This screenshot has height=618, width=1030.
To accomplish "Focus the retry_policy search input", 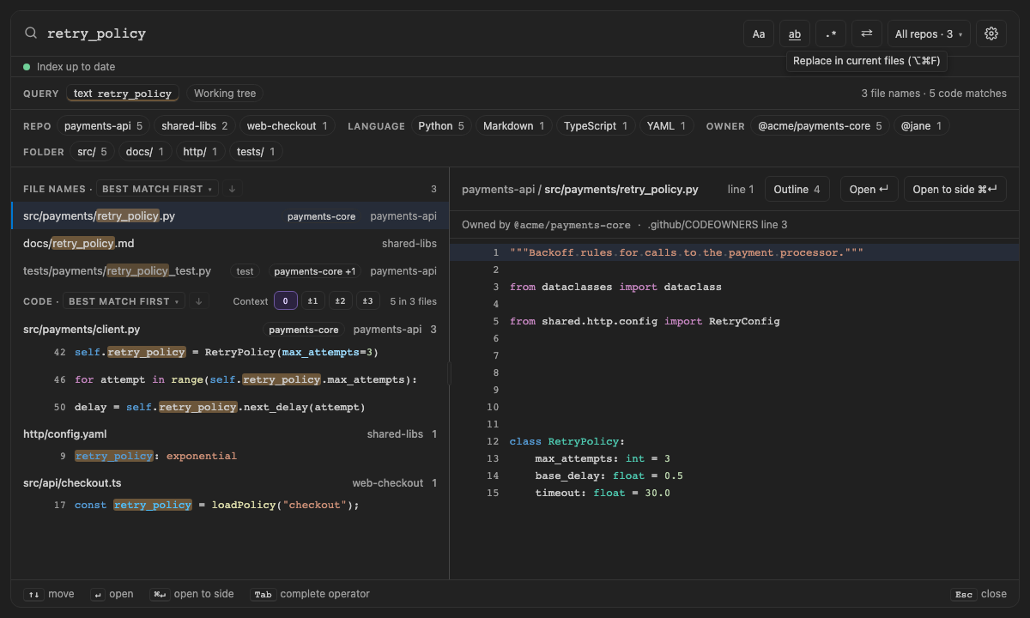I will tap(386, 33).
